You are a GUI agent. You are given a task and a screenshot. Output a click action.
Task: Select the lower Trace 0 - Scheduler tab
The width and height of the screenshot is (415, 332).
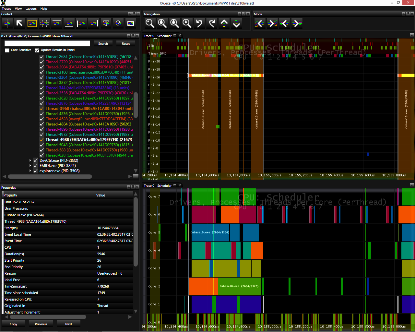pos(158,185)
